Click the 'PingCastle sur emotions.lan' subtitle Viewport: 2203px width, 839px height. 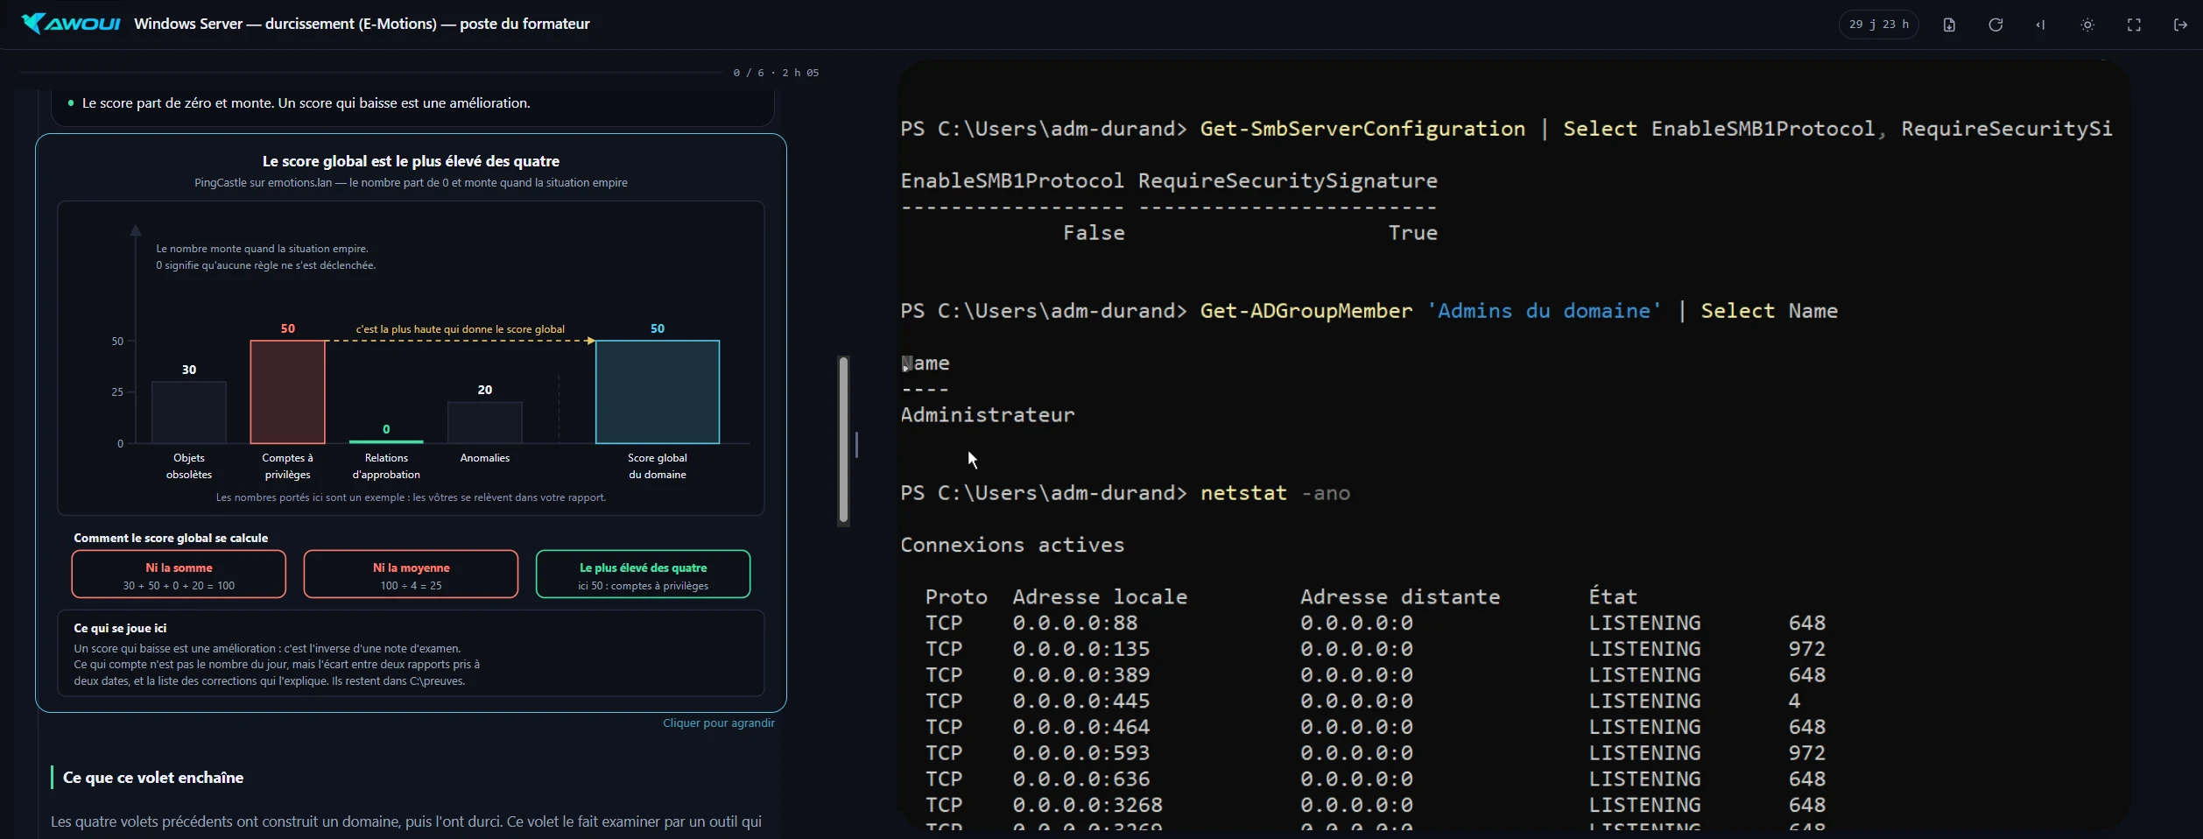(x=411, y=183)
